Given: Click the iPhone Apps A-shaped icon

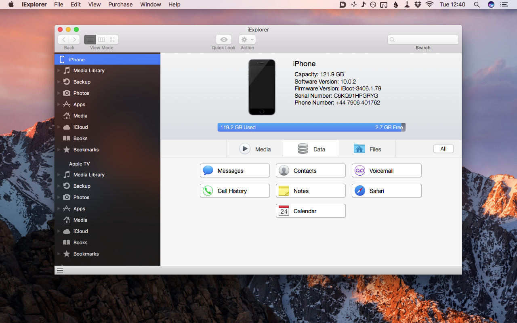Looking at the screenshot, I should click(x=67, y=104).
